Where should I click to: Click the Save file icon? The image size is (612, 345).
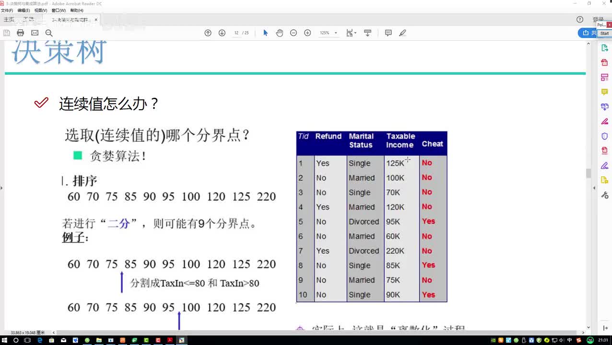point(7,33)
